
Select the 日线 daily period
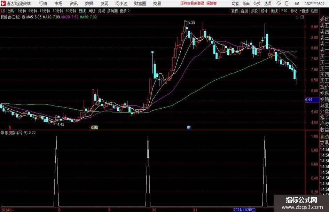(82, 11)
